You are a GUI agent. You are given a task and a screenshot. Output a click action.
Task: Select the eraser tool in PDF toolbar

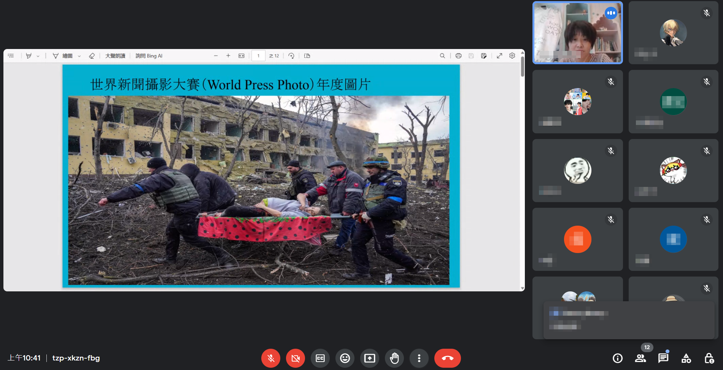pos(92,56)
